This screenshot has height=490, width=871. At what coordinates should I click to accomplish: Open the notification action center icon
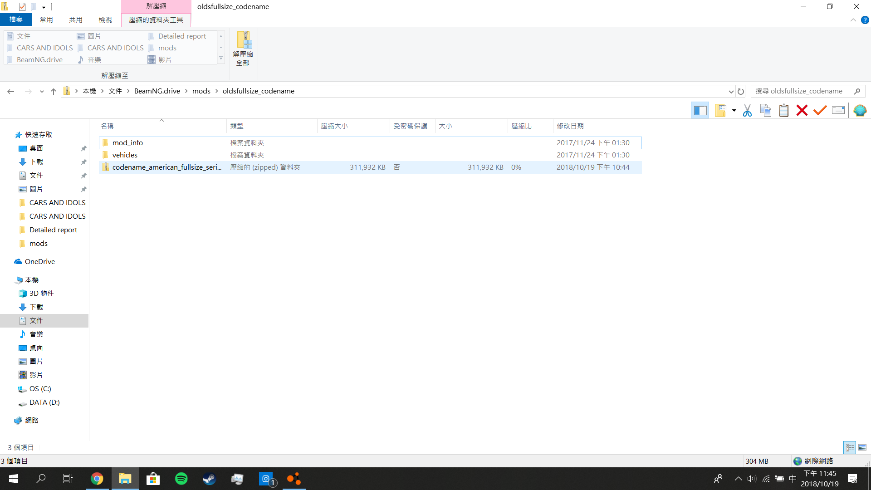click(852, 479)
